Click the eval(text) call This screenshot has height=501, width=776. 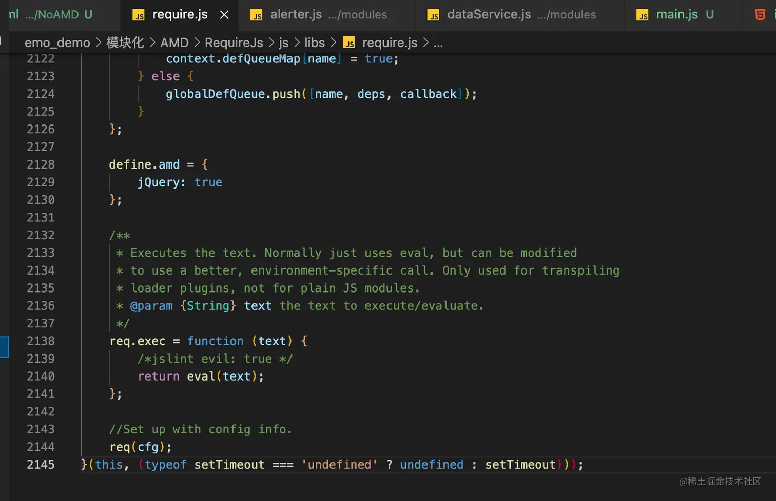(x=222, y=377)
